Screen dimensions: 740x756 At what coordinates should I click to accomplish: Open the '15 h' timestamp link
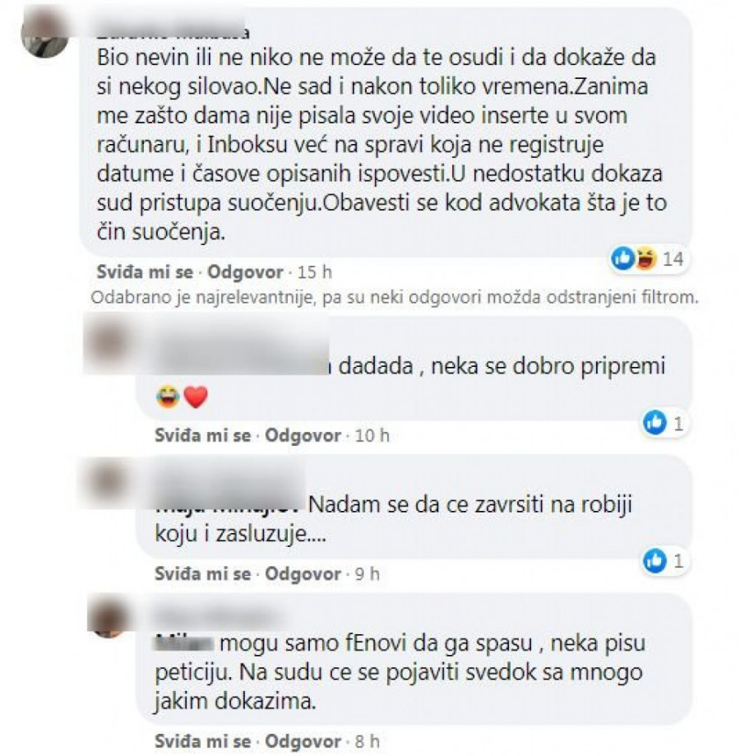[315, 272]
